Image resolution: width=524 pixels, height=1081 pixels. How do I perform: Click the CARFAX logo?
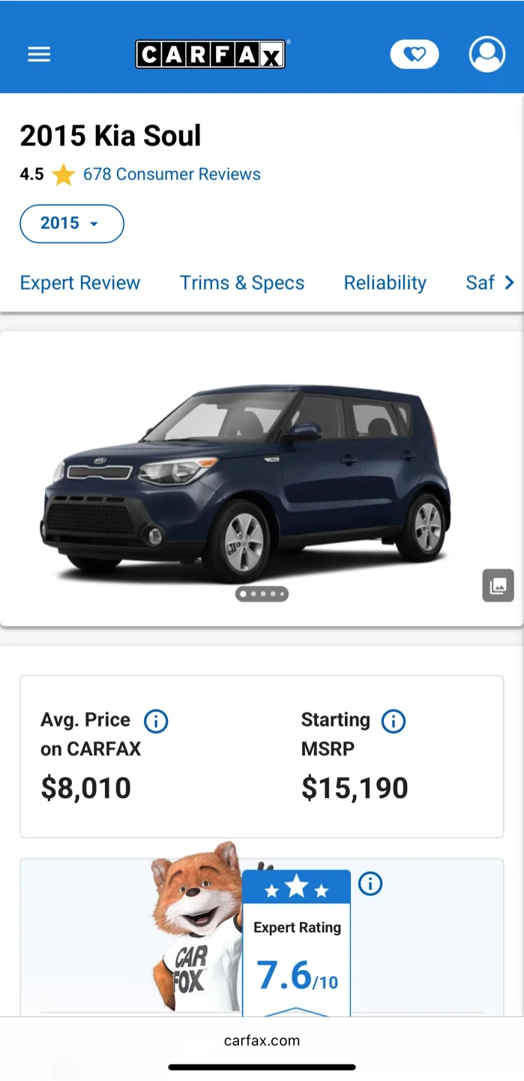[210, 55]
